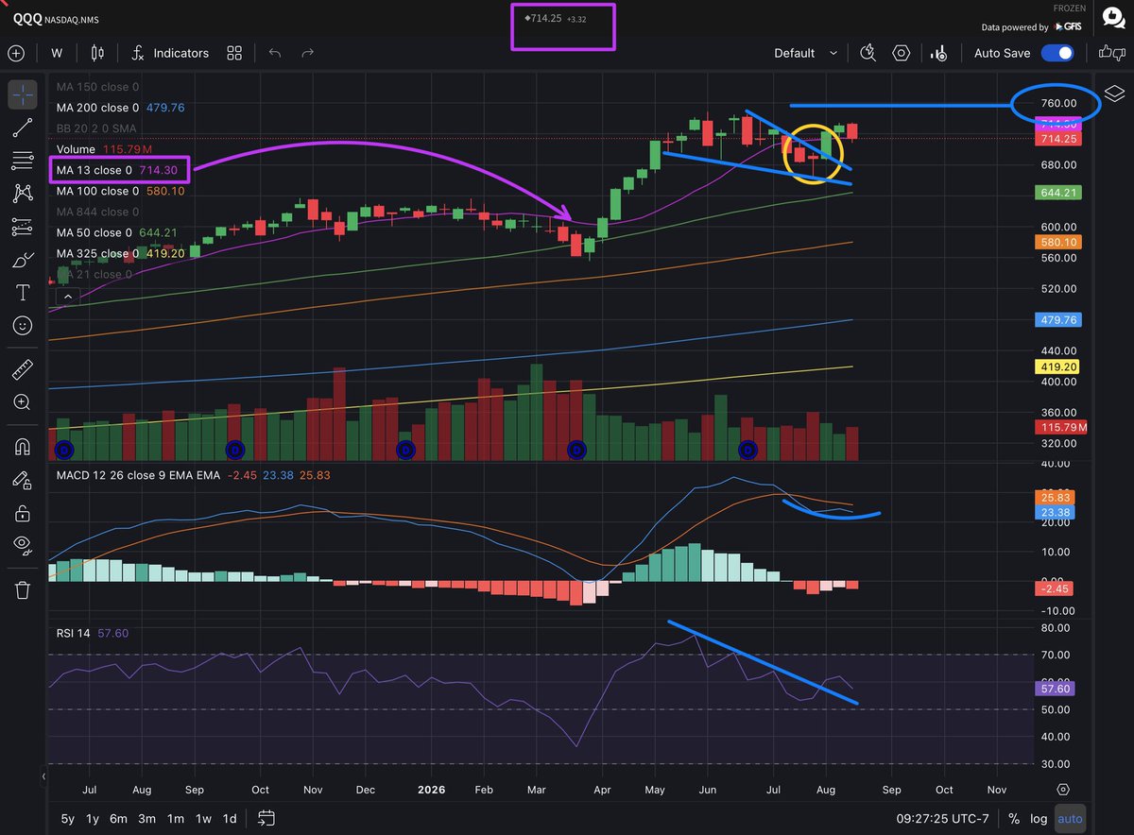Select the MA 100 close indicator legend
The image size is (1134, 835).
tap(120, 191)
